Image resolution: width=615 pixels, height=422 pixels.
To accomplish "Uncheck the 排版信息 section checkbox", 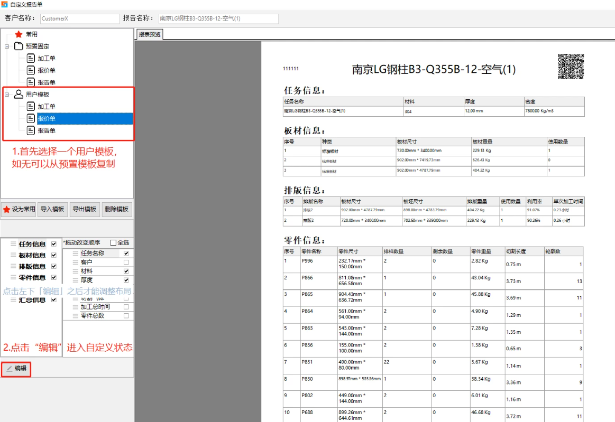I will point(54,266).
